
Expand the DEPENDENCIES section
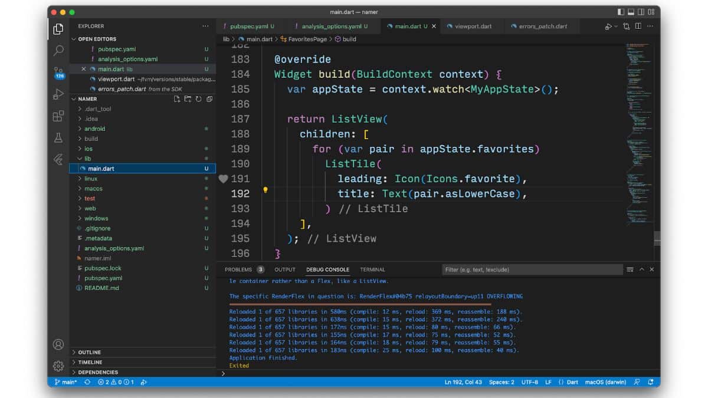[x=98, y=373]
